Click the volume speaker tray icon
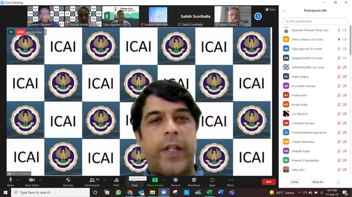Screen dimensions: 352x197 pyautogui.click(x=305, y=193)
